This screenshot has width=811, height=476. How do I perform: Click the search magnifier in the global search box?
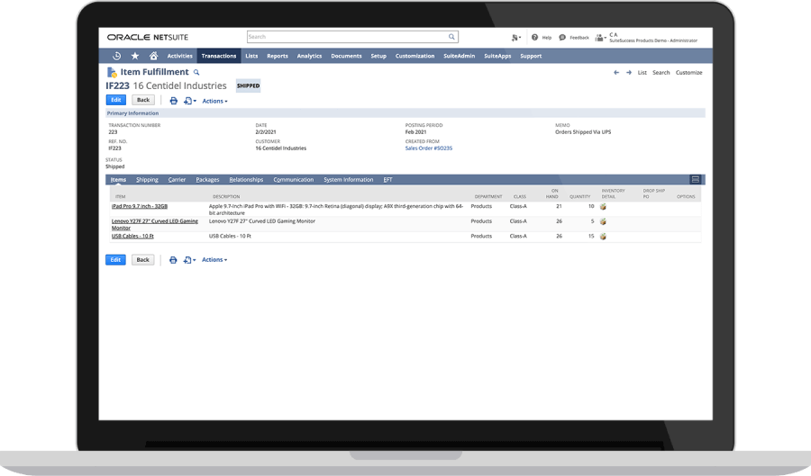coord(451,37)
